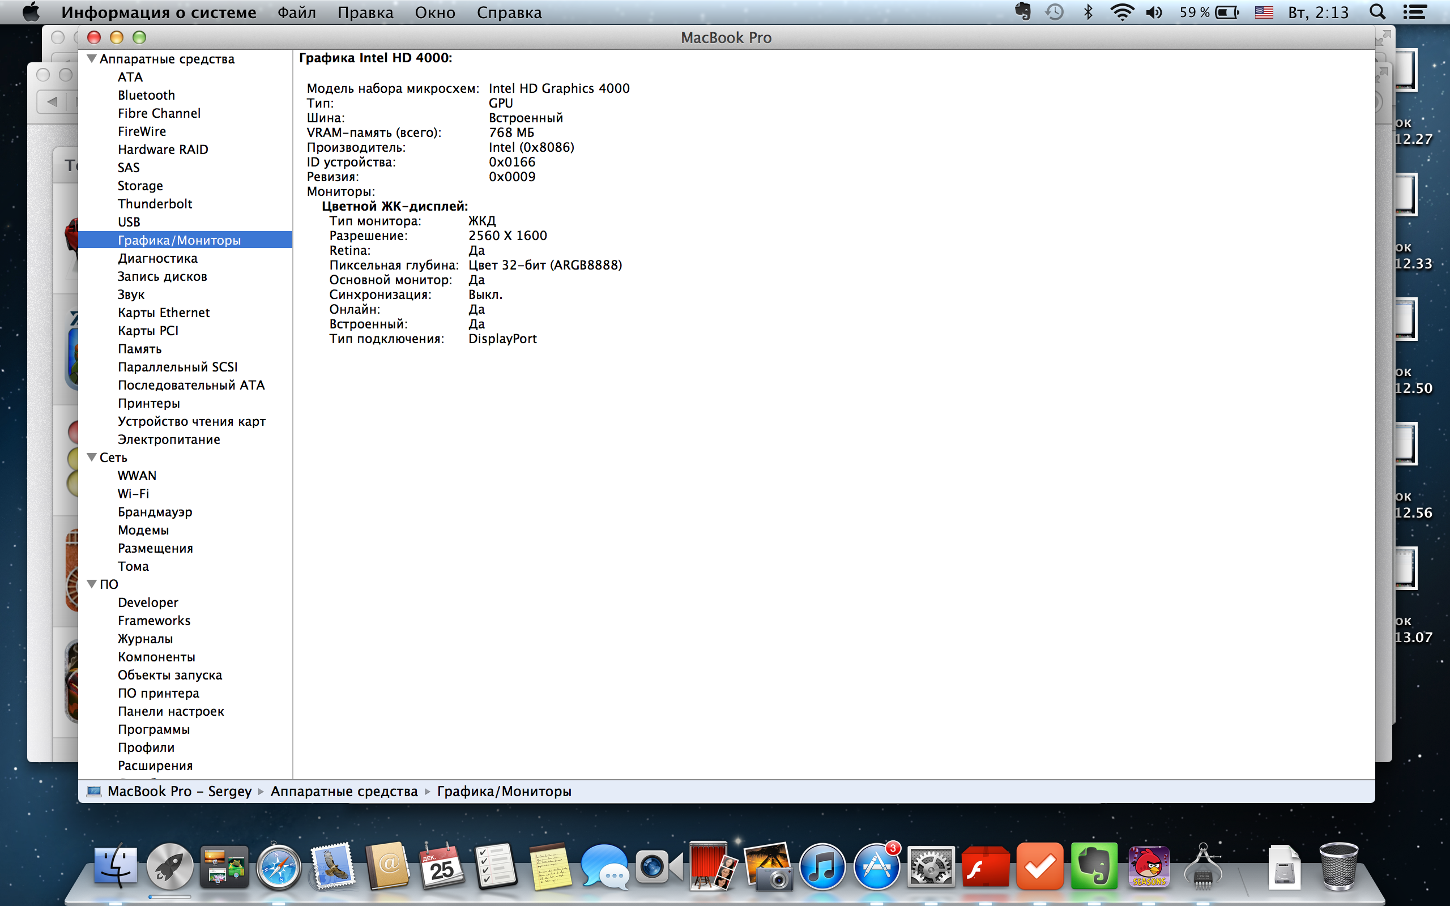Open Finder from the Dock
Image resolution: width=1450 pixels, height=906 pixels.
click(116, 866)
